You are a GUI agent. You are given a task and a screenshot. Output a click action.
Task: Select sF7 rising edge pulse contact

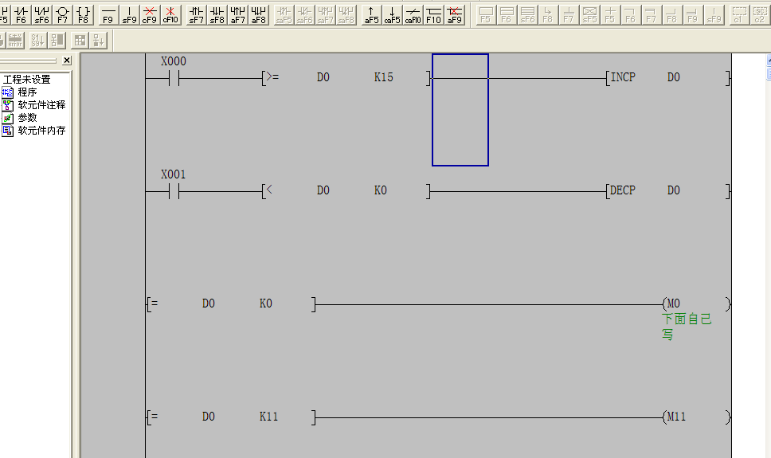tap(196, 14)
